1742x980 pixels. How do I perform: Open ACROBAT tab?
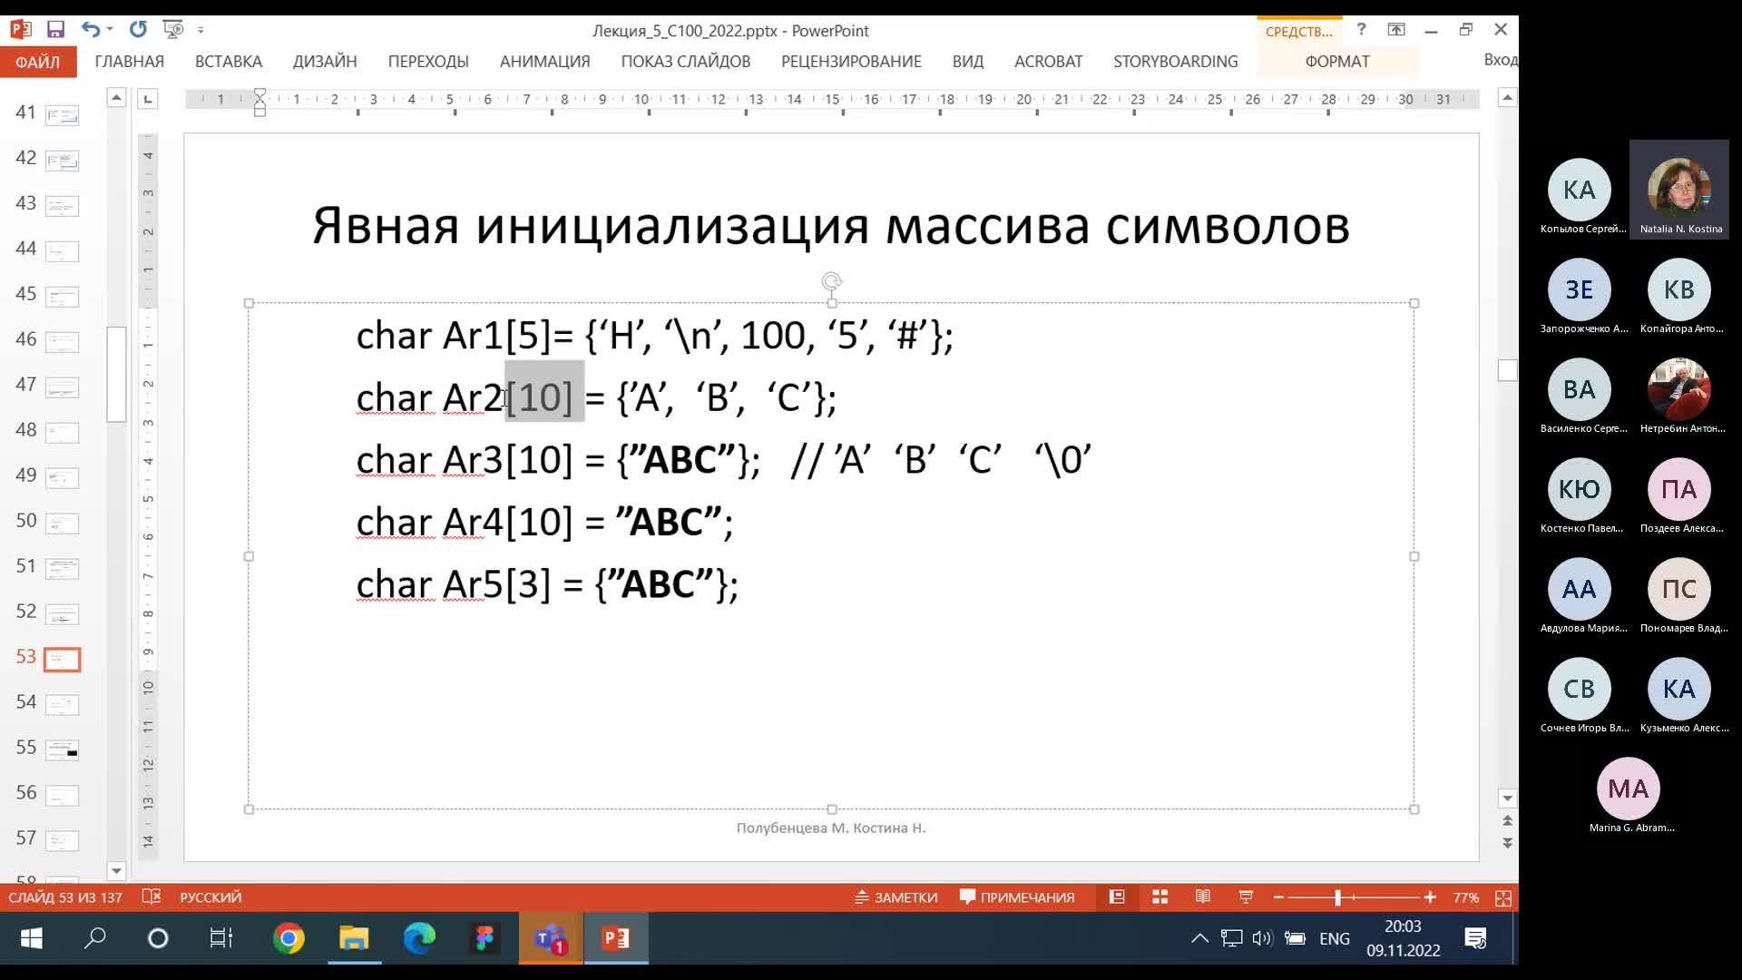click(1048, 62)
